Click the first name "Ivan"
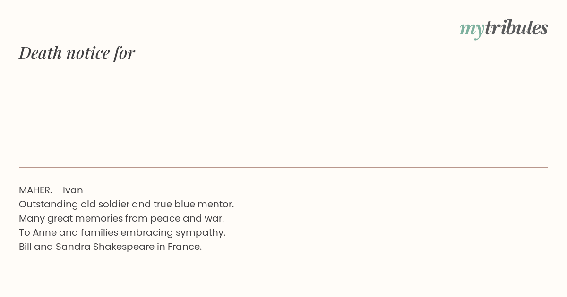Screen dimensions: 567x297 (x=73, y=190)
